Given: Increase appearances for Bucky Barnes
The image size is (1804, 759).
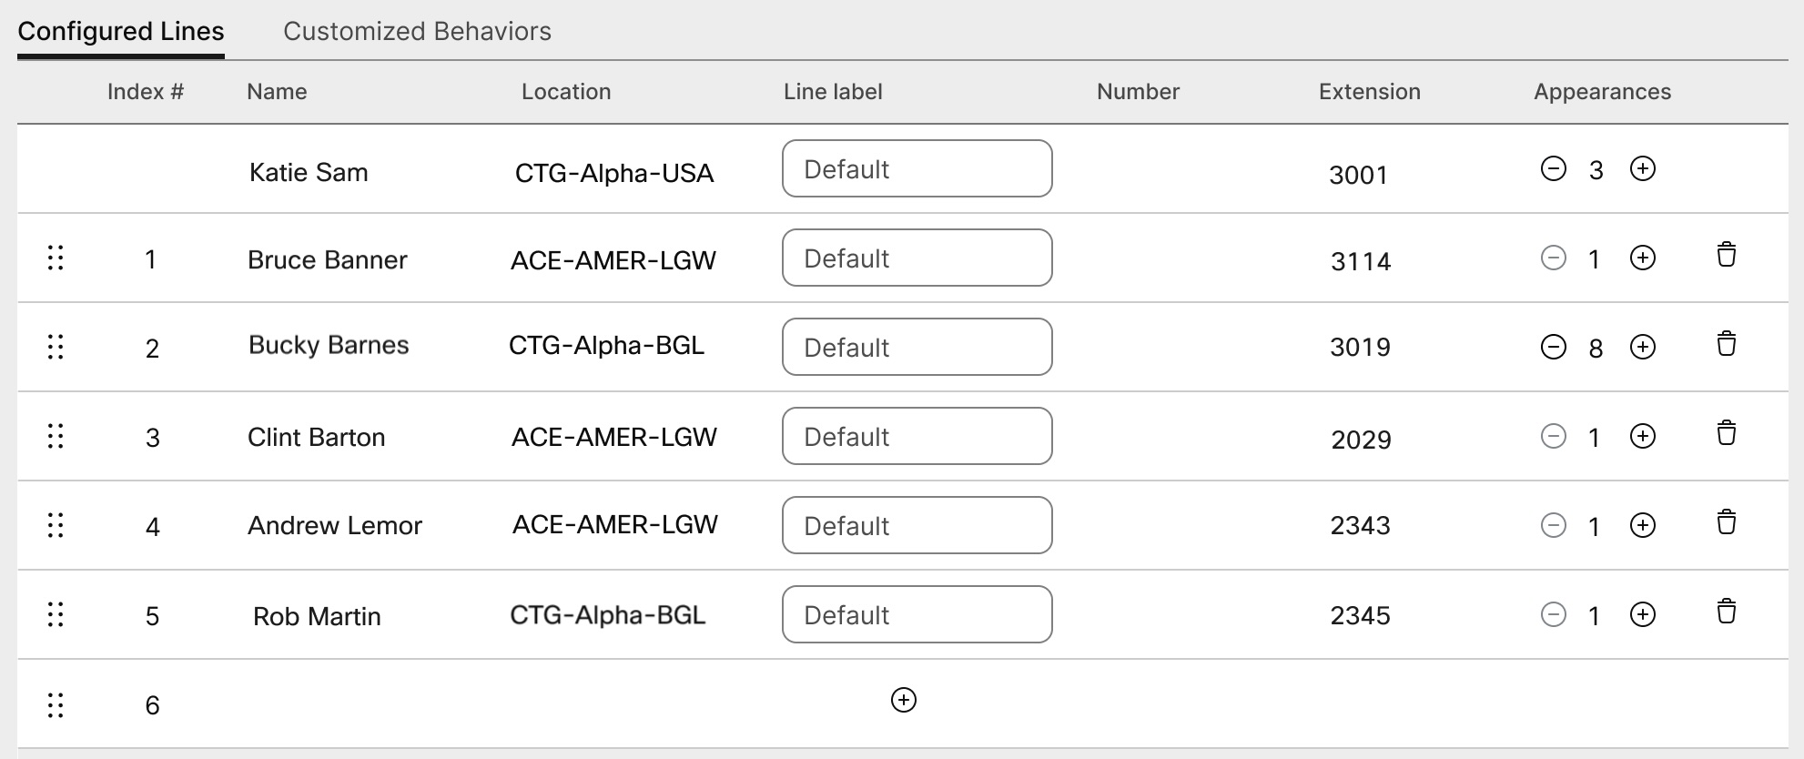Looking at the screenshot, I should [1643, 347].
